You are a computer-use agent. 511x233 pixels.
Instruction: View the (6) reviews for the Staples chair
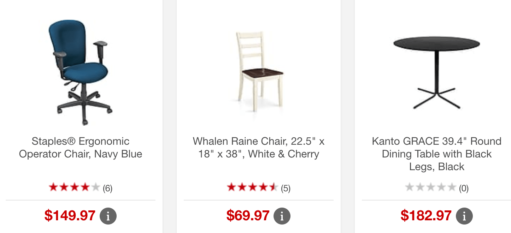pyautogui.click(x=107, y=188)
